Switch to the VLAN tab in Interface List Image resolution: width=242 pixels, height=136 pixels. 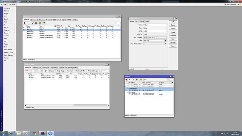click(x=64, y=20)
